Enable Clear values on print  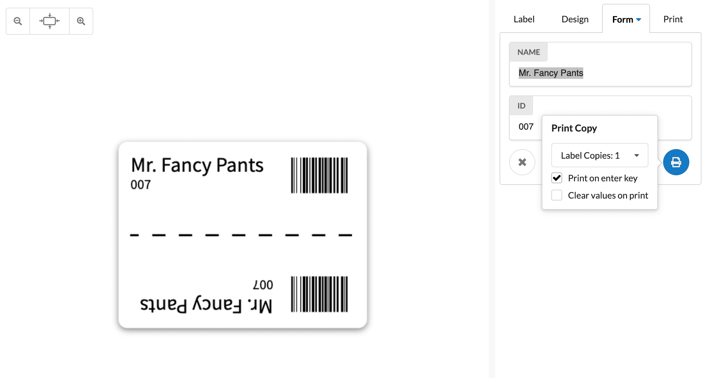(x=556, y=195)
